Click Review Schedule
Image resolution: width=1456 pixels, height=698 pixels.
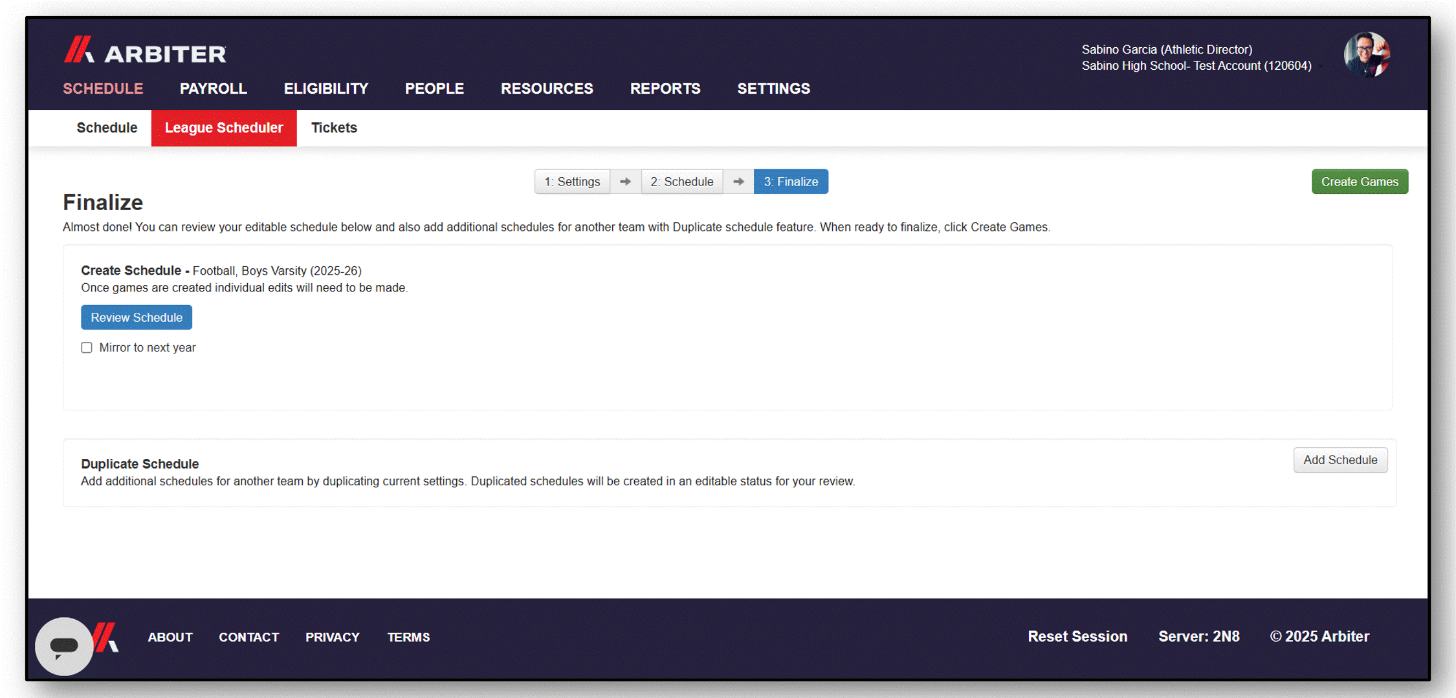pyautogui.click(x=136, y=317)
